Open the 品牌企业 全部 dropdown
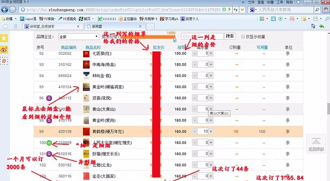 coord(78,37)
